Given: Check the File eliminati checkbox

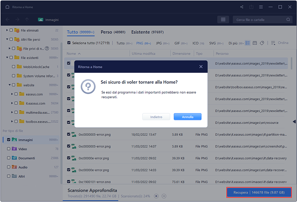Looking at the screenshot, I should pyautogui.click(x=11, y=30).
